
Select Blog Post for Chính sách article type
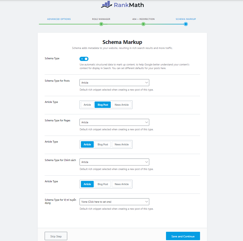click(x=103, y=184)
